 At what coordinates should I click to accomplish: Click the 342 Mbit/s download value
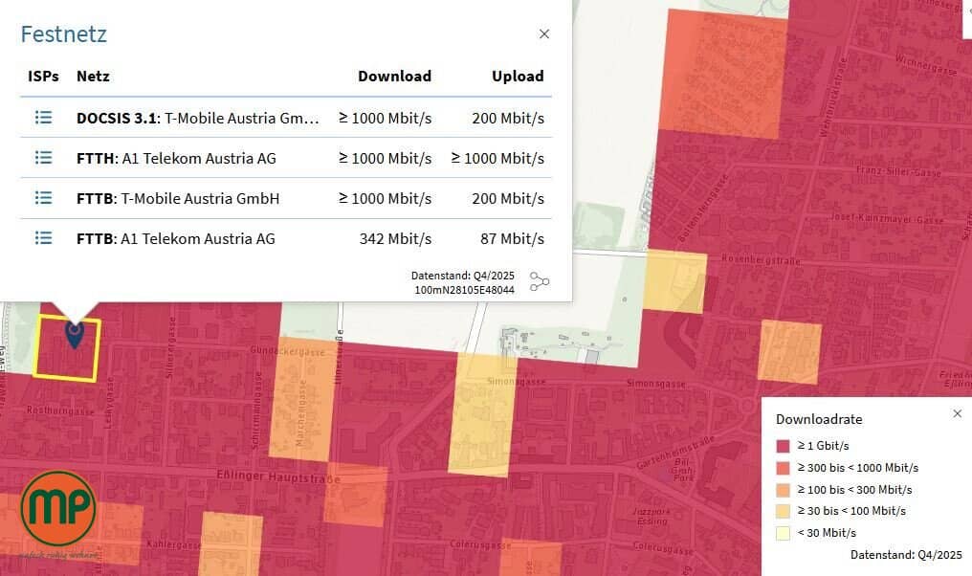pyautogui.click(x=395, y=238)
